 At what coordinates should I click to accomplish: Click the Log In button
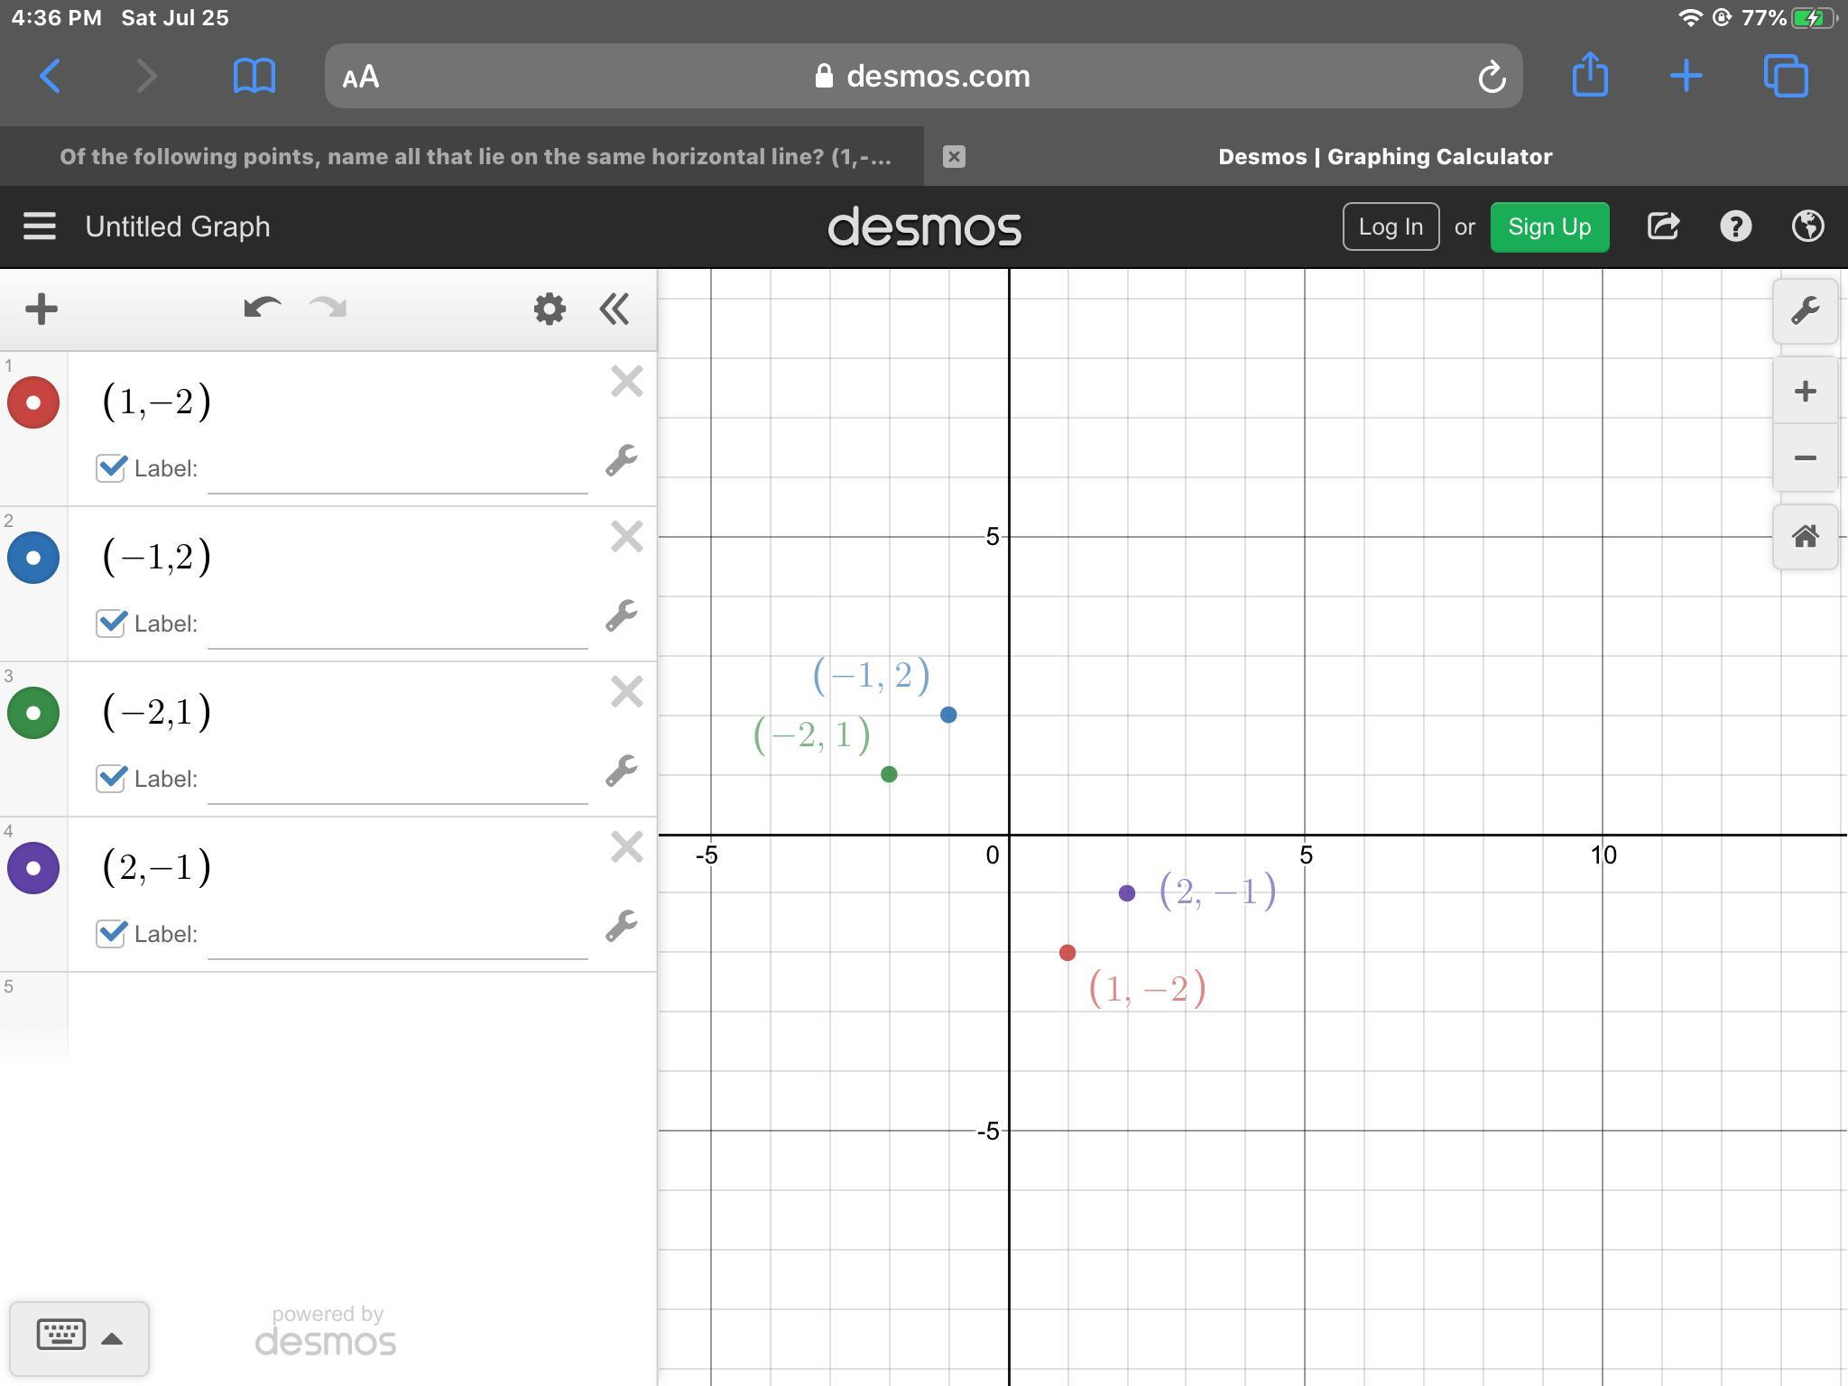click(x=1390, y=226)
